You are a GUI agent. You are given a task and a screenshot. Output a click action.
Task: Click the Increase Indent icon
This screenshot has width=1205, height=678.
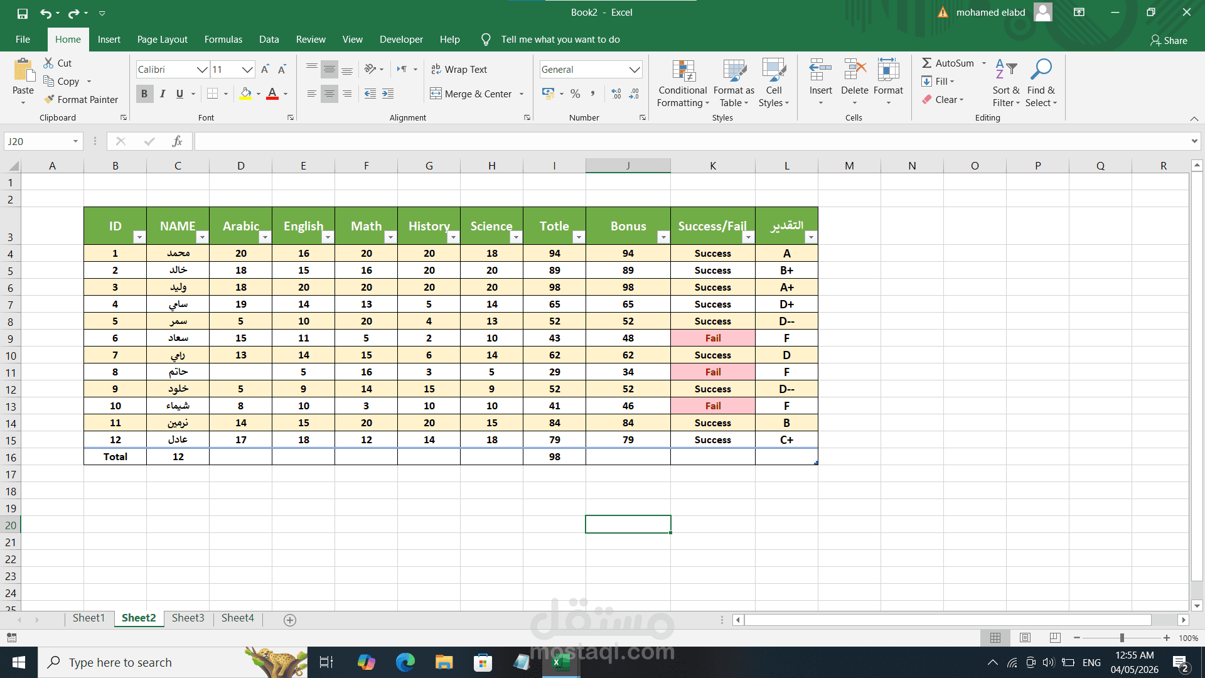[388, 94]
